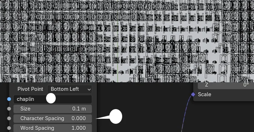Click the Pivot Point label

pos(30,89)
